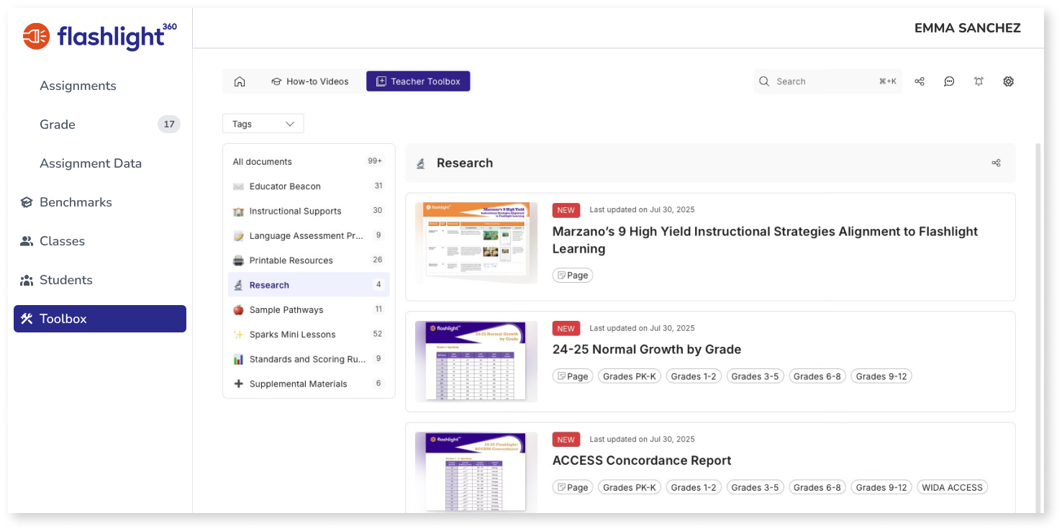
Task: Switch to How-to Videos tab
Action: coord(310,81)
